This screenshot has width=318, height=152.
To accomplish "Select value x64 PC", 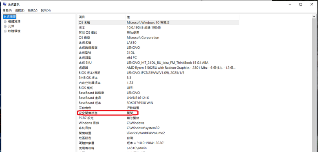I will click(132, 58).
